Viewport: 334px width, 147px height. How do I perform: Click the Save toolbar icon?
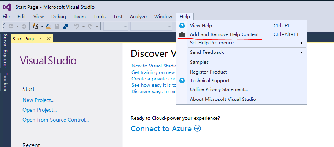(57, 27)
